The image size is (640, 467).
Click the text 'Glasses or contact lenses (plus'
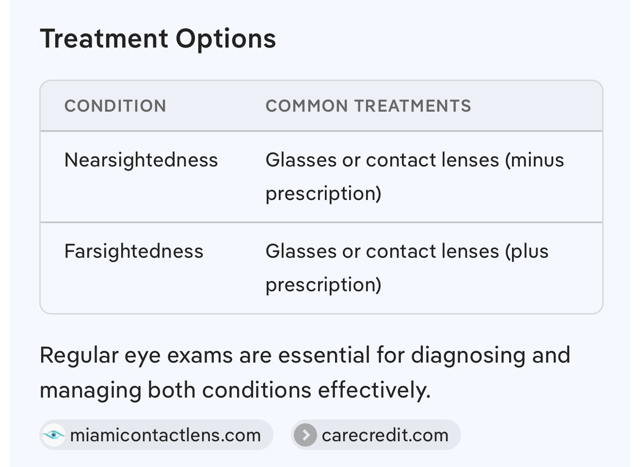[x=407, y=251]
